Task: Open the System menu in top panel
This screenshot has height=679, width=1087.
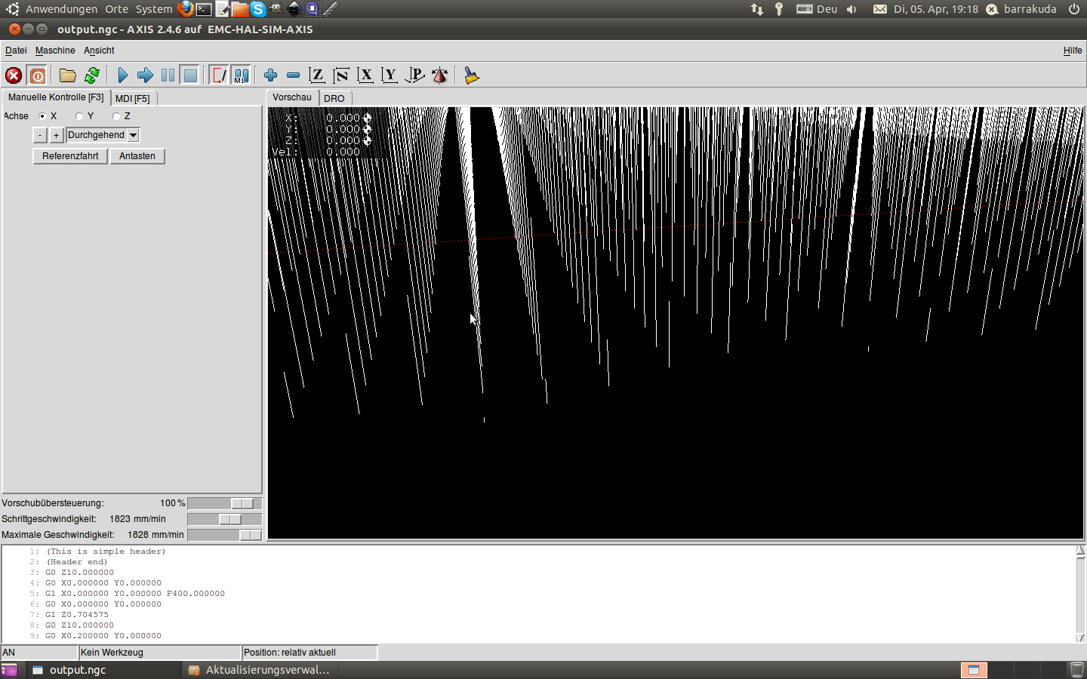Action: point(154,9)
